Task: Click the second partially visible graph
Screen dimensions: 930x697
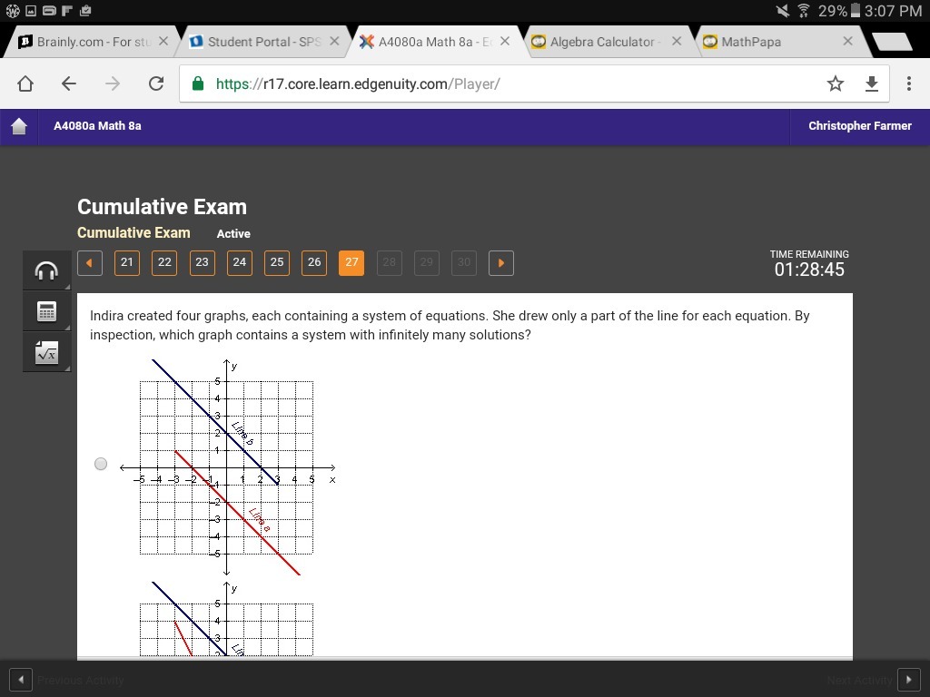Action: click(228, 618)
